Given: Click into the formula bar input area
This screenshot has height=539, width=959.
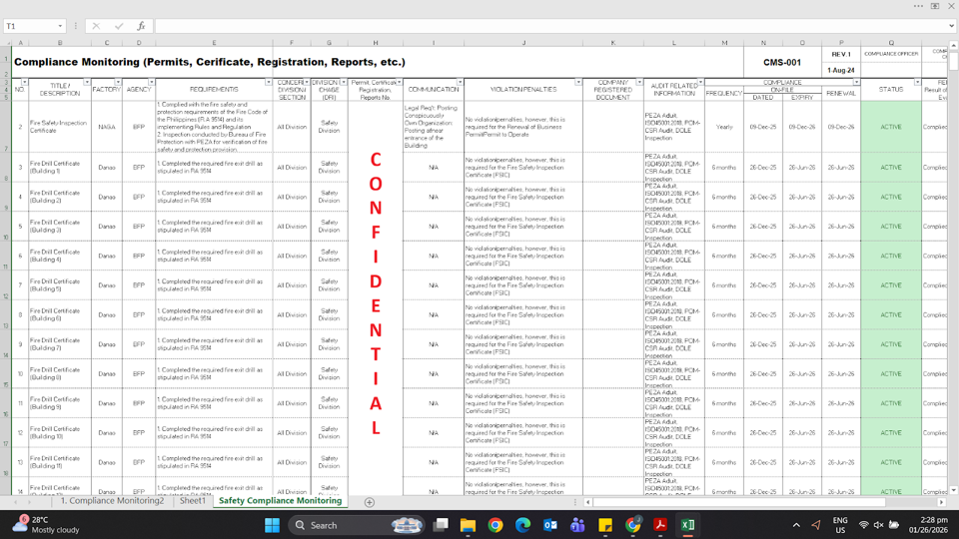Looking at the screenshot, I should (550, 26).
